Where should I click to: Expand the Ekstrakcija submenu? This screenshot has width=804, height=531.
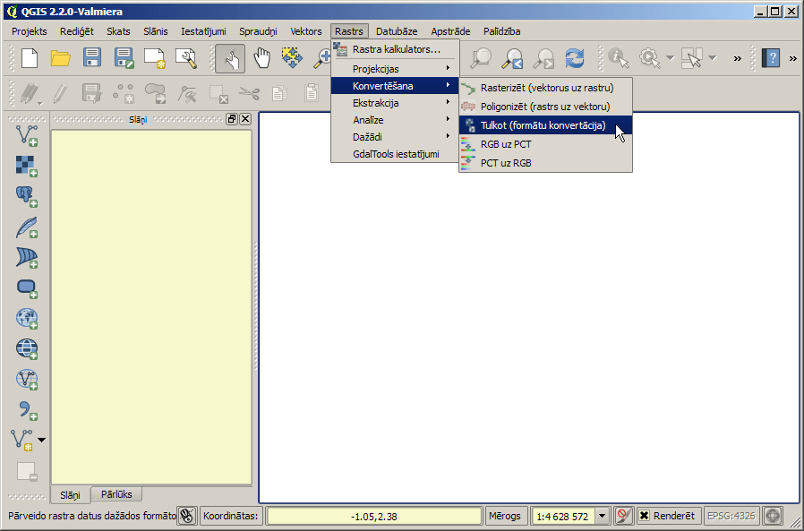396,103
